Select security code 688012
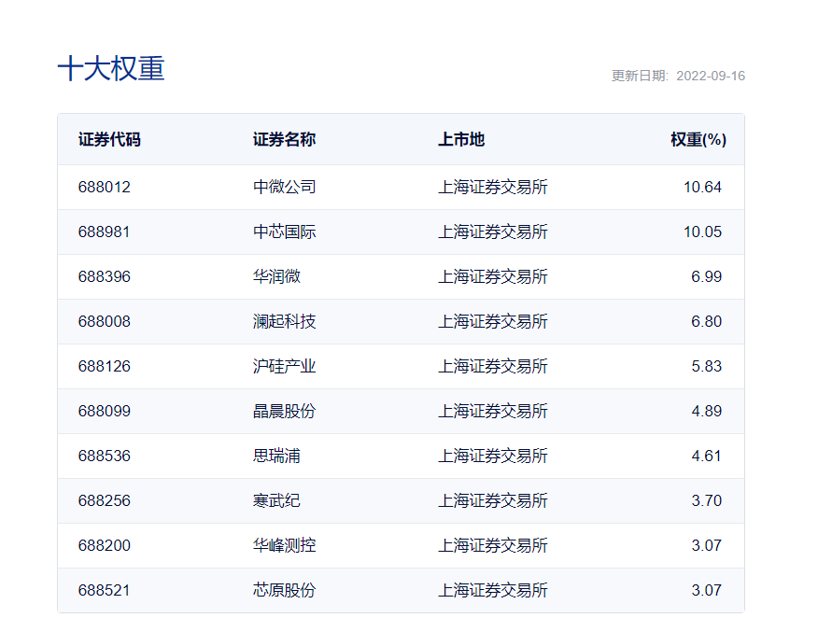The width and height of the screenshot is (832, 632). click(105, 187)
